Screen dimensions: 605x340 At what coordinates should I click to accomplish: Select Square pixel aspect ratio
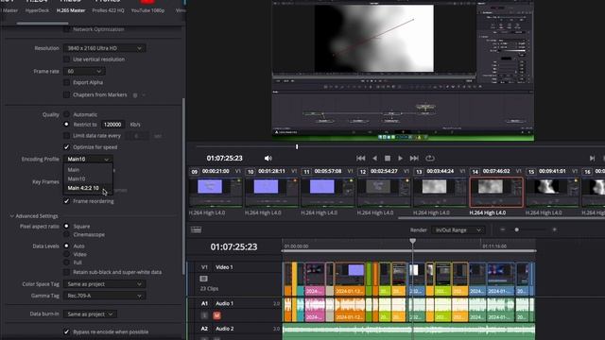pos(66,226)
